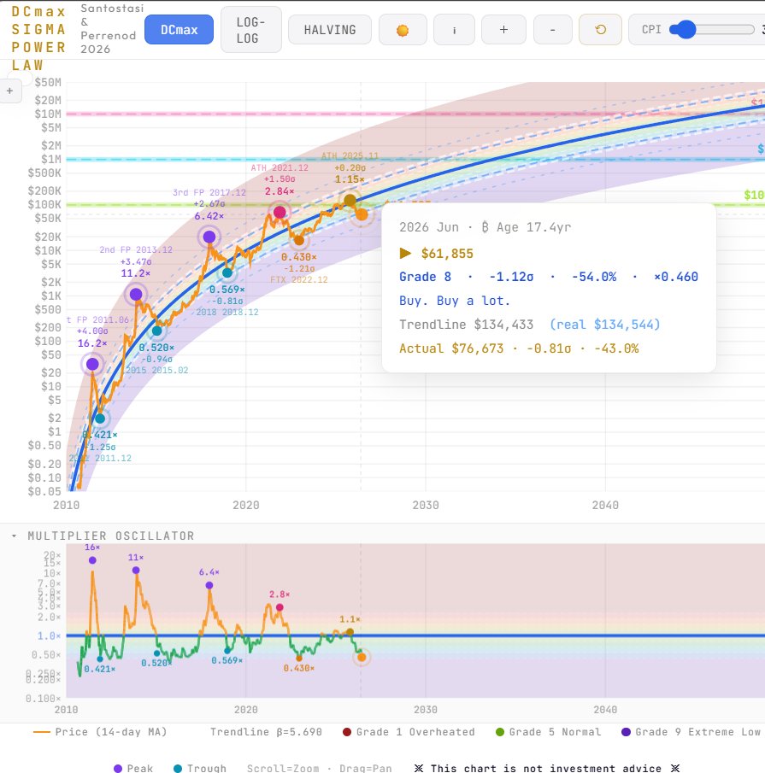The width and height of the screenshot is (765, 773).
Task: Click the Trendline $134,433 tooltip line
Action: [x=529, y=325]
